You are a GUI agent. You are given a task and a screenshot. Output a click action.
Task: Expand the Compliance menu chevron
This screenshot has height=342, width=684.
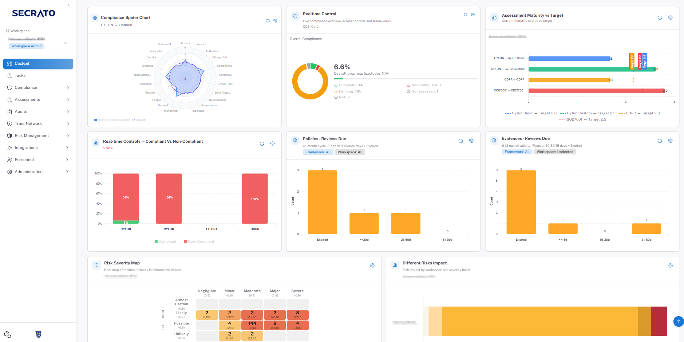coord(68,88)
